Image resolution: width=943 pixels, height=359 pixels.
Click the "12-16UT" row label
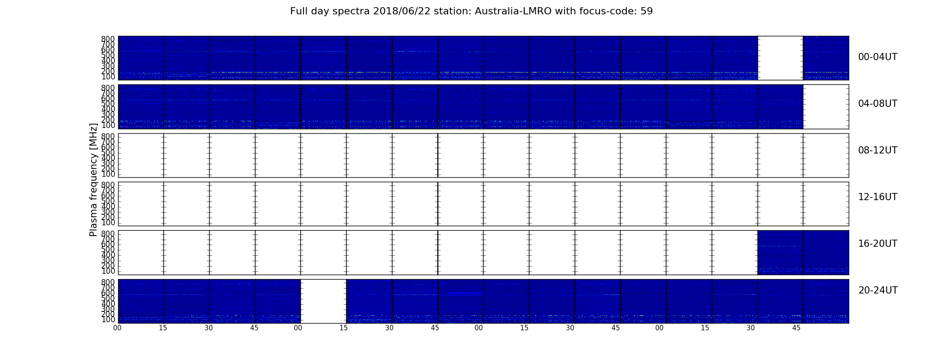click(877, 197)
